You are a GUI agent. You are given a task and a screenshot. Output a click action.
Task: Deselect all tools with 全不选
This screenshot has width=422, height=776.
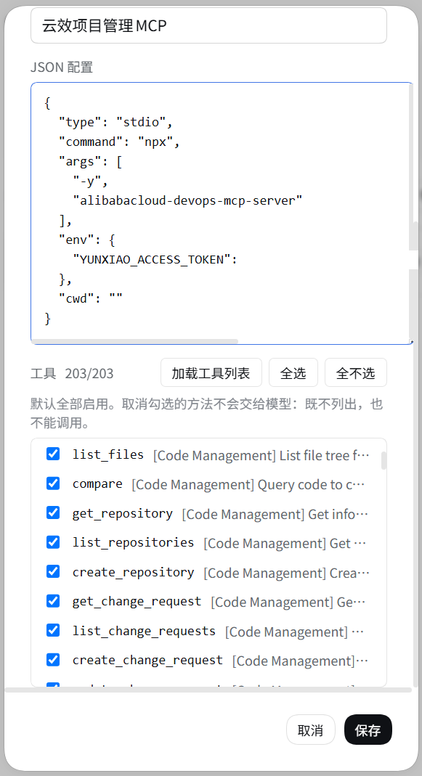click(356, 372)
